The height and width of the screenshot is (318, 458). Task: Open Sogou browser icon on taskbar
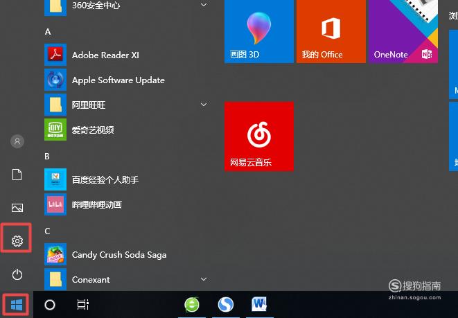(225, 305)
